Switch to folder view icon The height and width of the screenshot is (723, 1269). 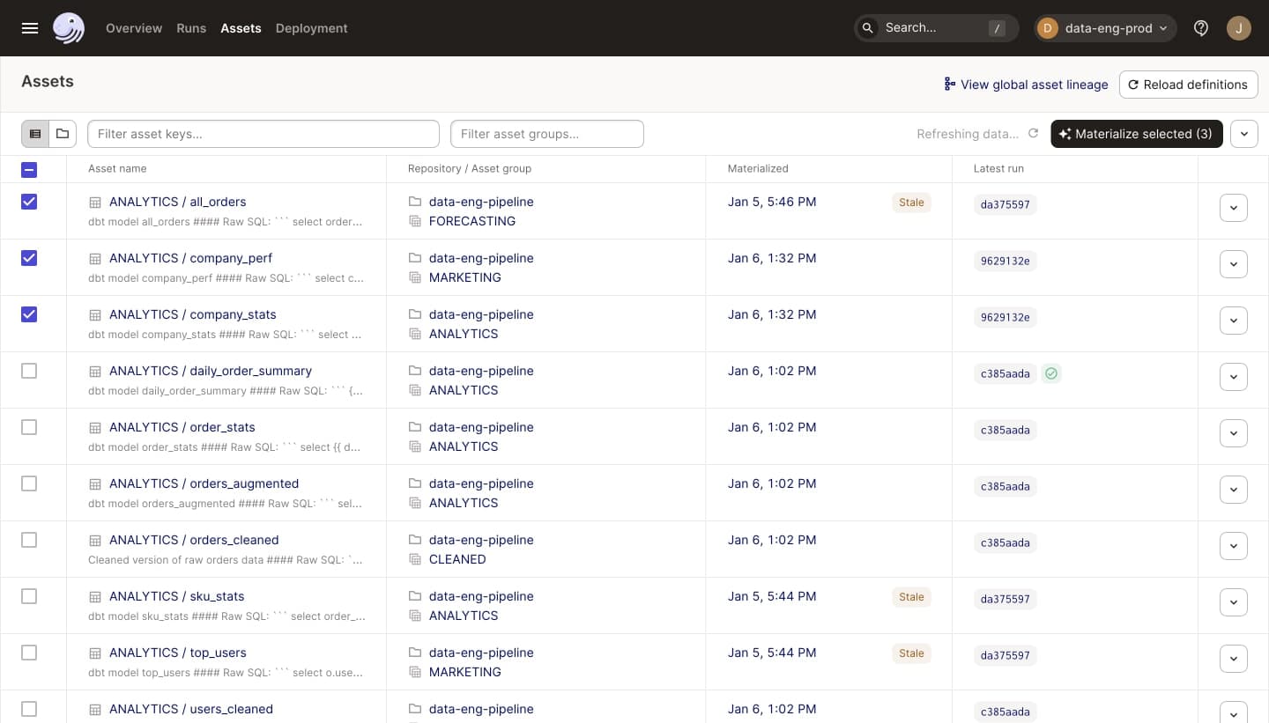tap(63, 134)
